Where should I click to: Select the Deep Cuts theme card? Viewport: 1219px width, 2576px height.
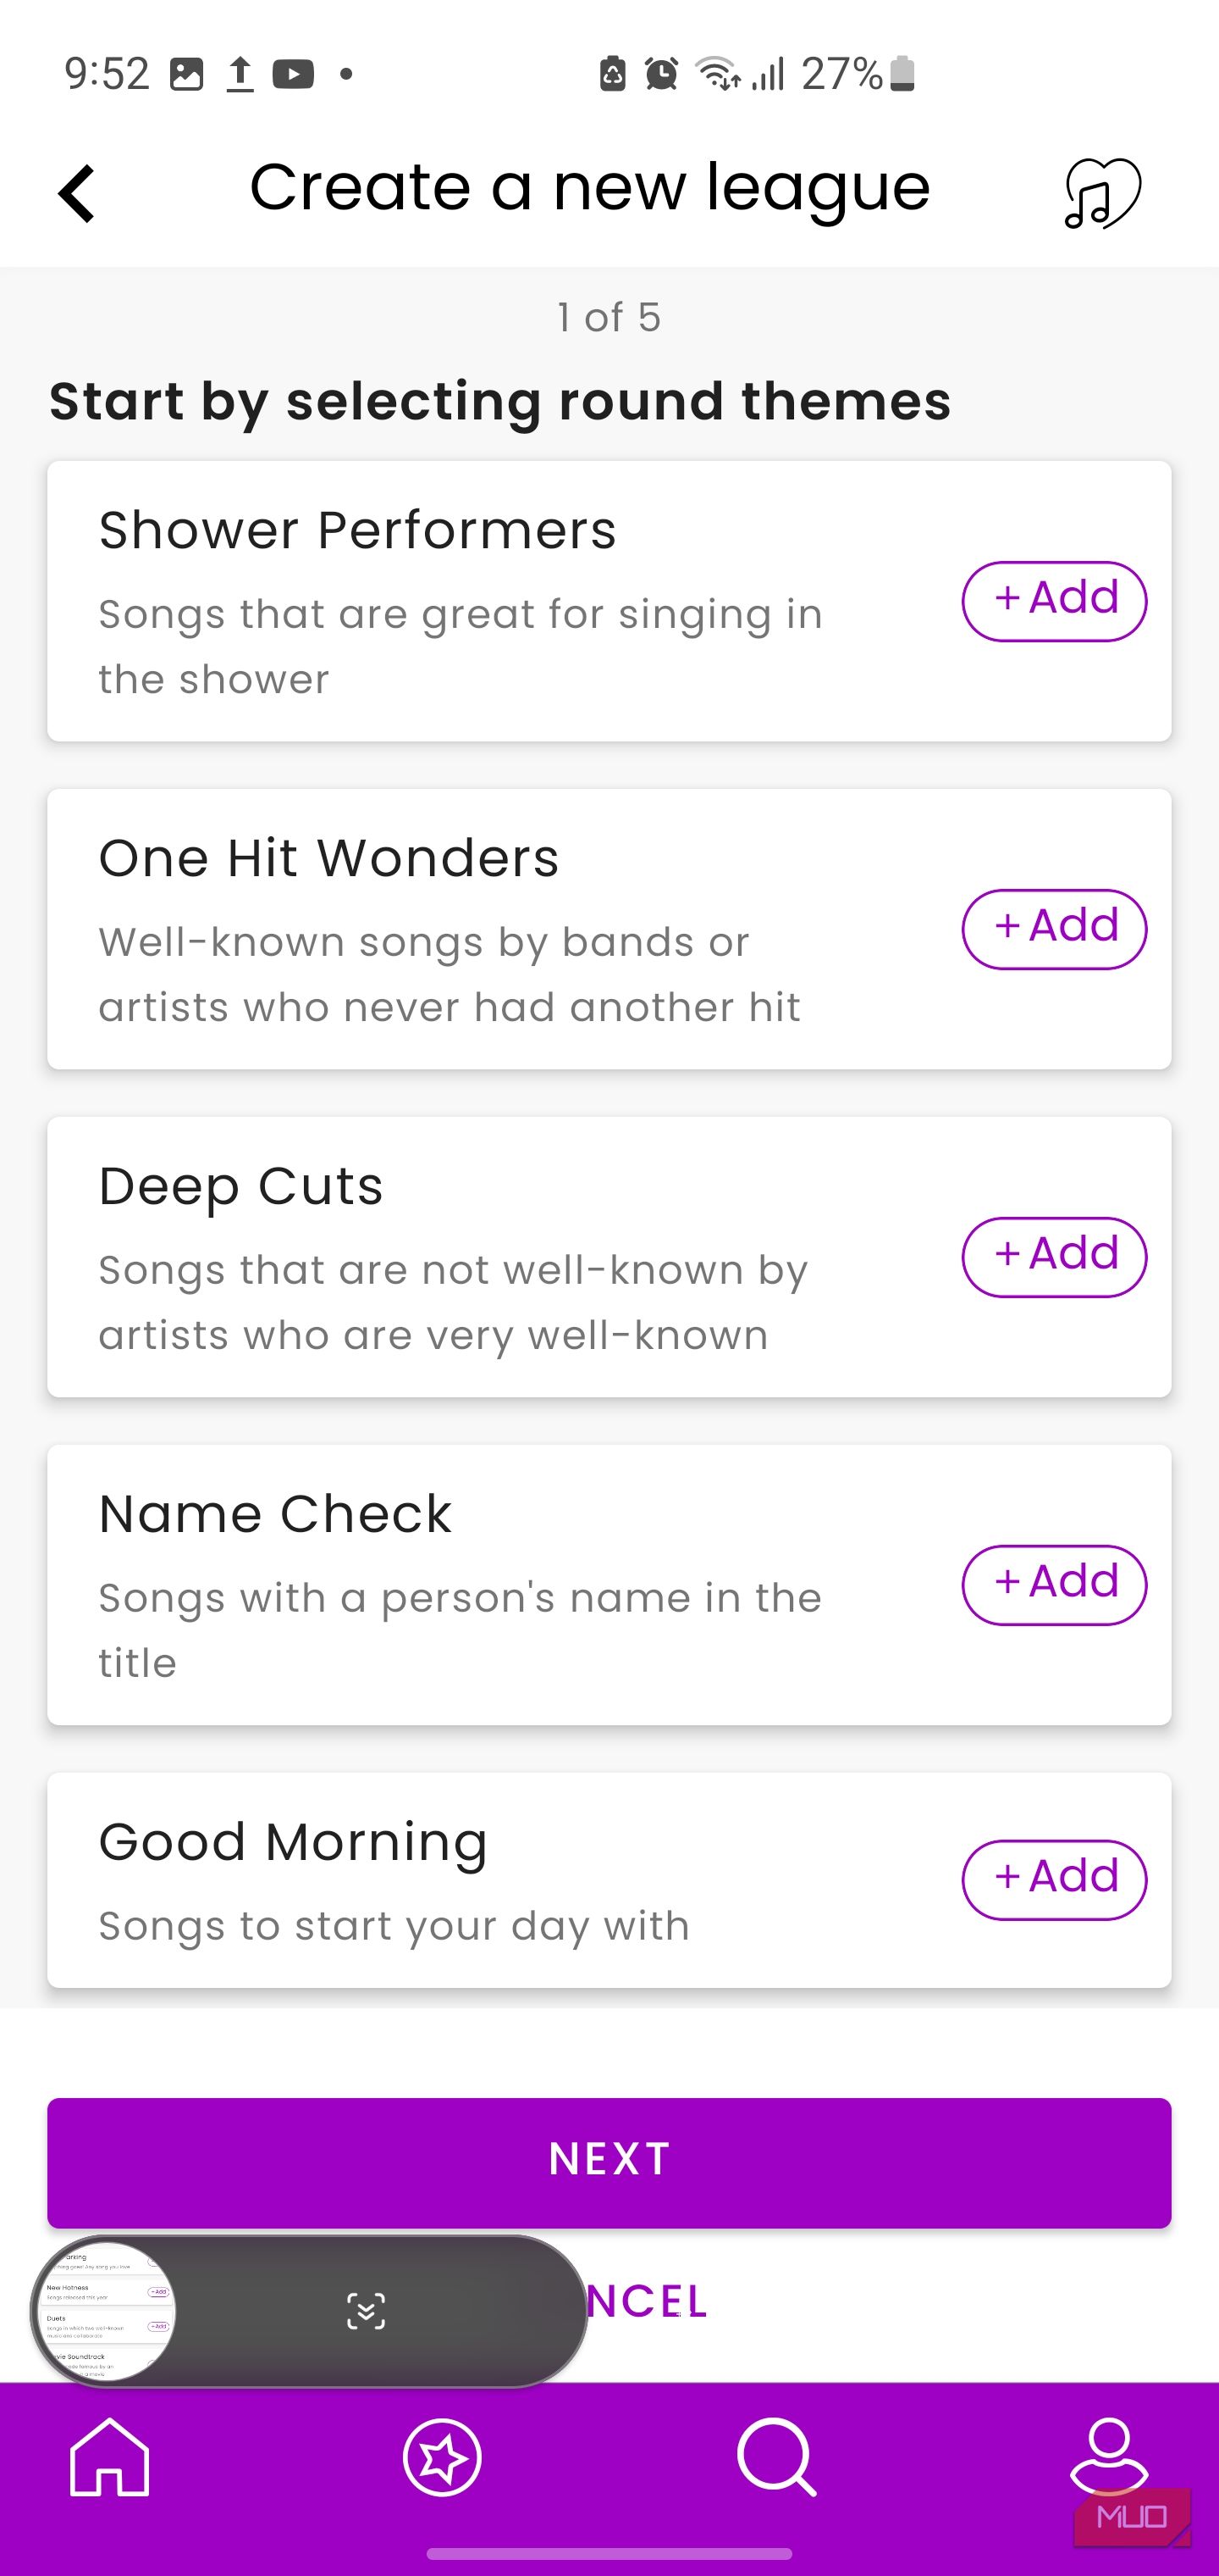tap(609, 1257)
